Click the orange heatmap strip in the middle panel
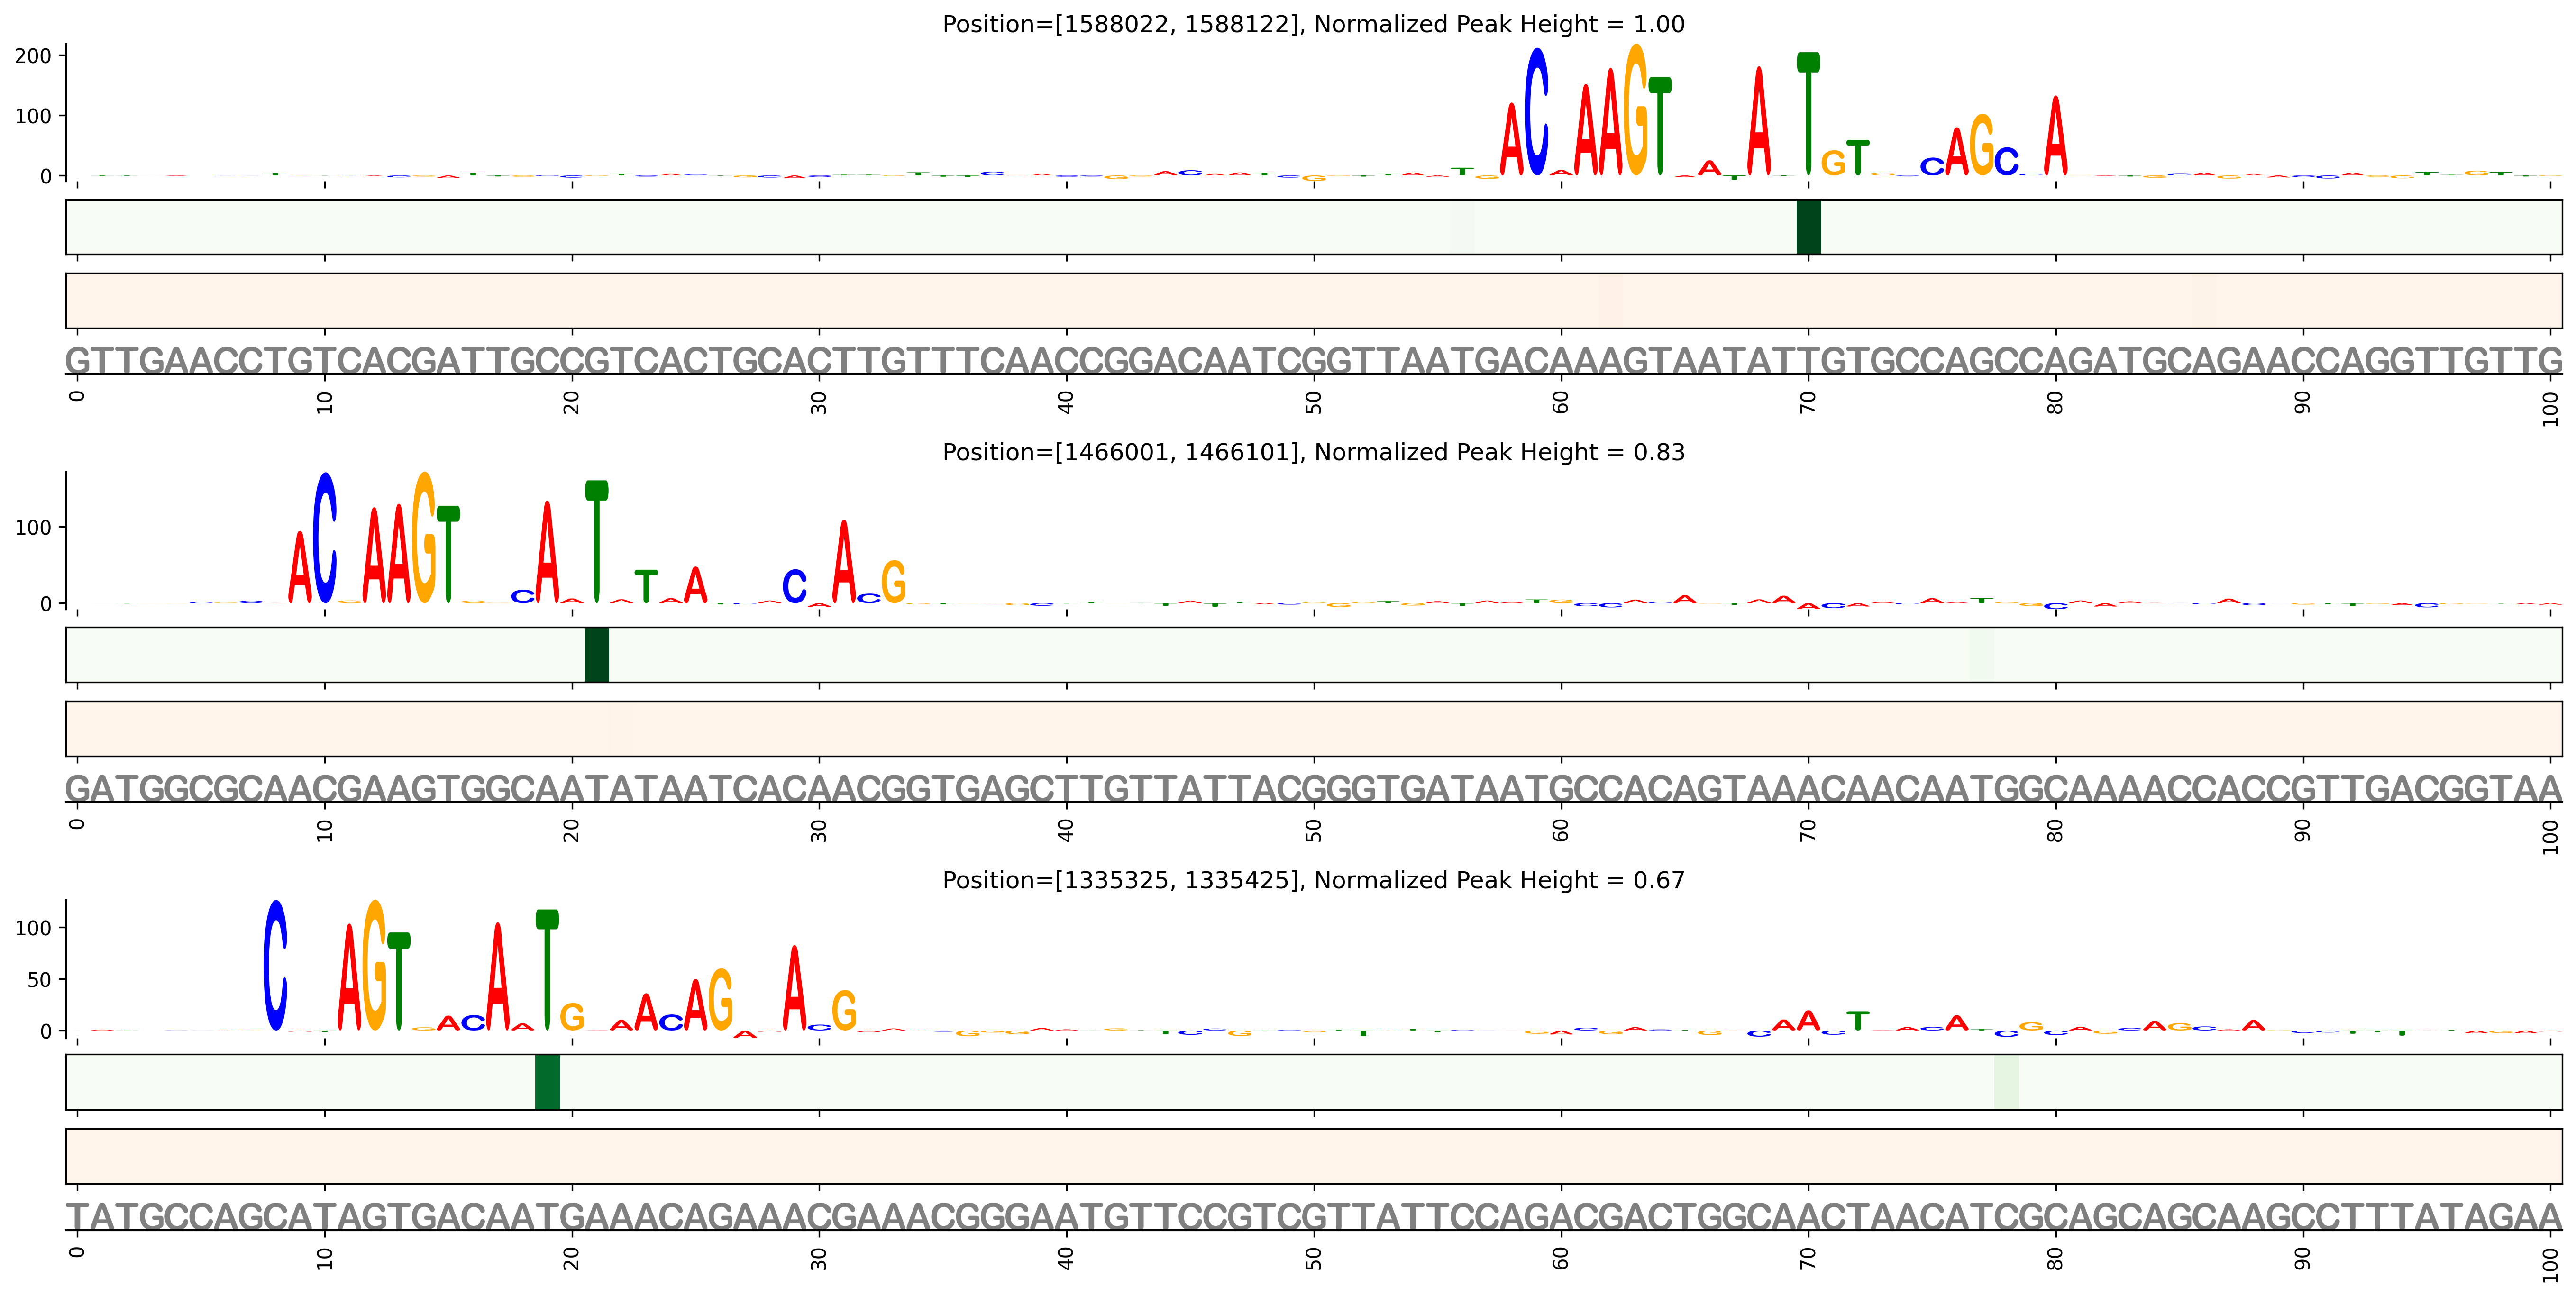 tap(1314, 729)
